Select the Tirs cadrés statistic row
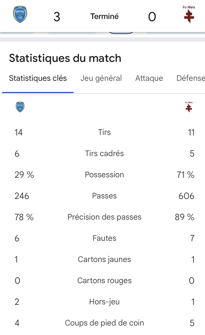 [105, 153]
